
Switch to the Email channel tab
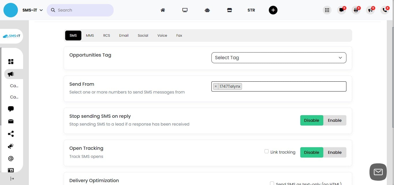pyautogui.click(x=124, y=35)
